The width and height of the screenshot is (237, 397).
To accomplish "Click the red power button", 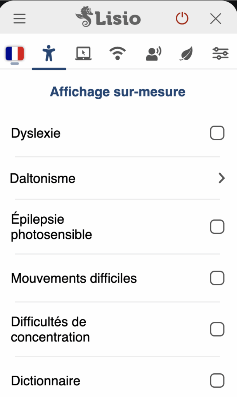I will pyautogui.click(x=182, y=18).
